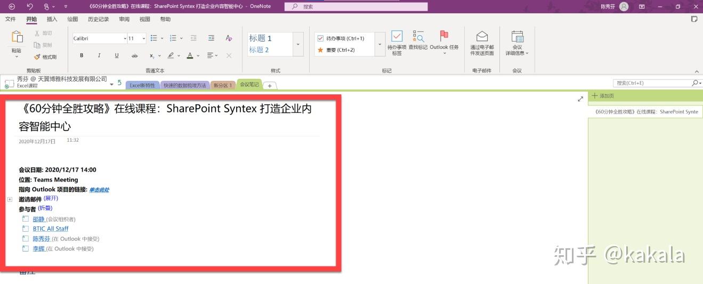
Task: Increase indent of paragraph
Action: coord(211,38)
